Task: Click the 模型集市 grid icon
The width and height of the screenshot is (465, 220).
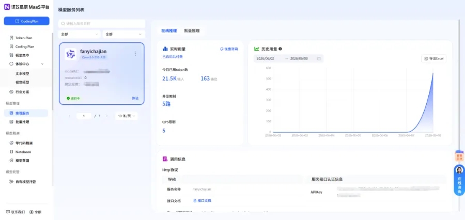Action: 11,55
